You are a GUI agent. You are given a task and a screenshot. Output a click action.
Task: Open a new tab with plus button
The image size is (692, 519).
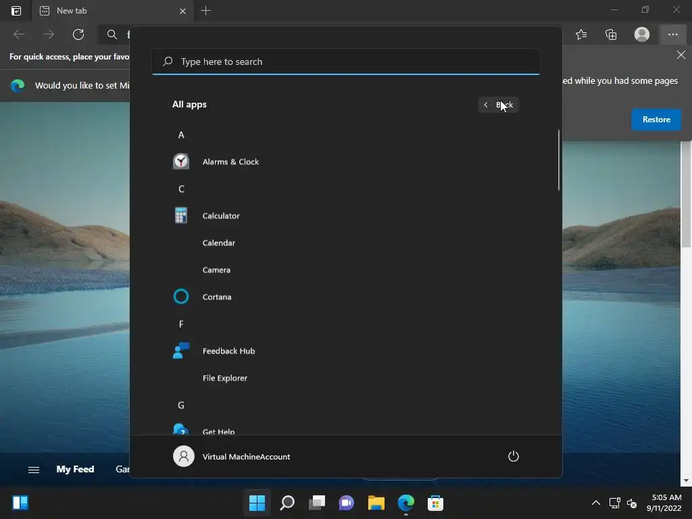205,11
